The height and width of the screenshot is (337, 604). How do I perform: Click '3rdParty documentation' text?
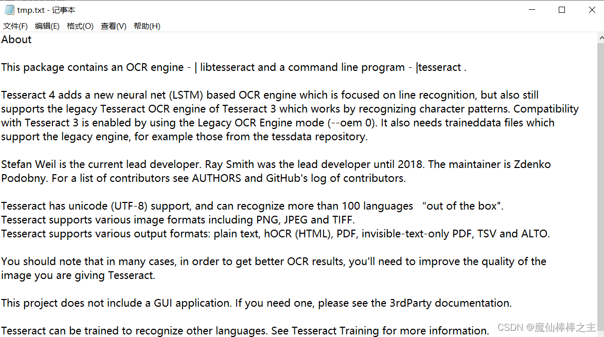coord(450,303)
